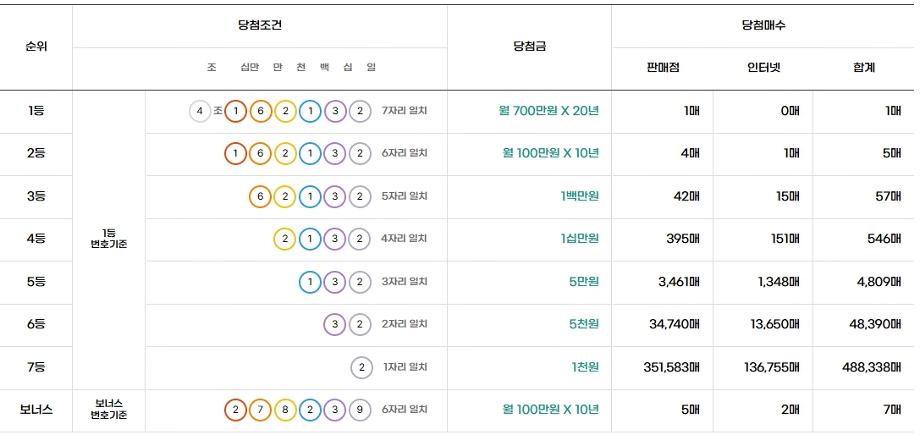Click the orange ball 6 in the 2등 row
This screenshot has height=435, width=920.
(261, 154)
